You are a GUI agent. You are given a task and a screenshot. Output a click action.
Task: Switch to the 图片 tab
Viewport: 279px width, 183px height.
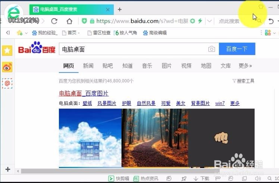click(x=167, y=66)
